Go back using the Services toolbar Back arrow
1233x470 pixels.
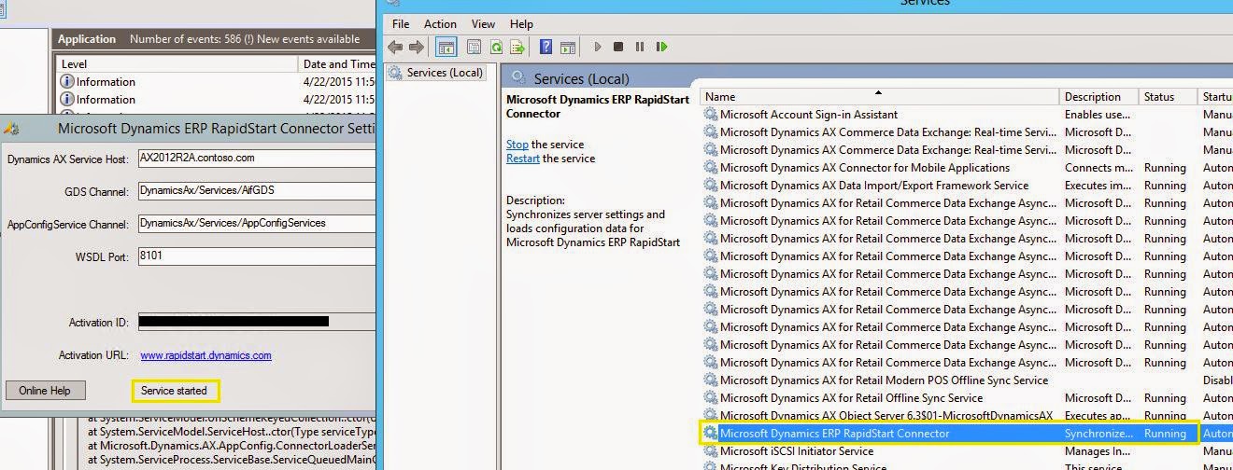pyautogui.click(x=395, y=47)
